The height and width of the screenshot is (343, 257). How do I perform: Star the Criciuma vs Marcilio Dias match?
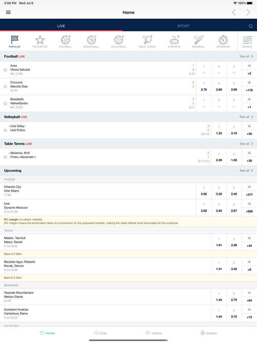(x=6, y=87)
